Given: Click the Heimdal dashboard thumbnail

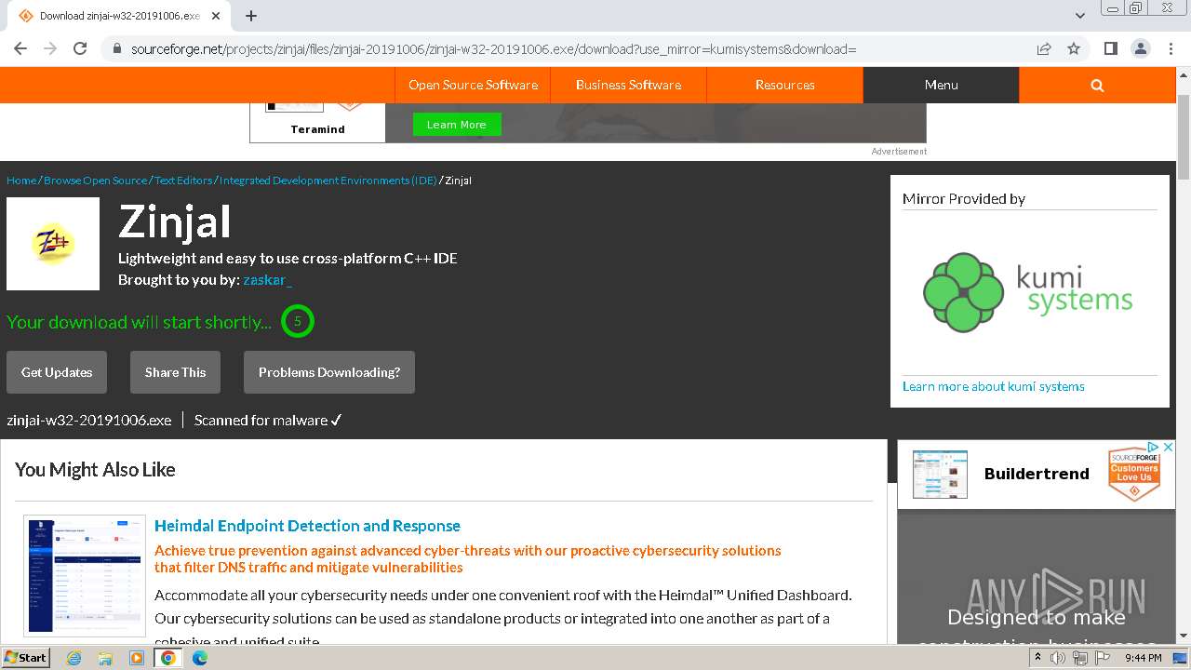Looking at the screenshot, I should point(85,576).
